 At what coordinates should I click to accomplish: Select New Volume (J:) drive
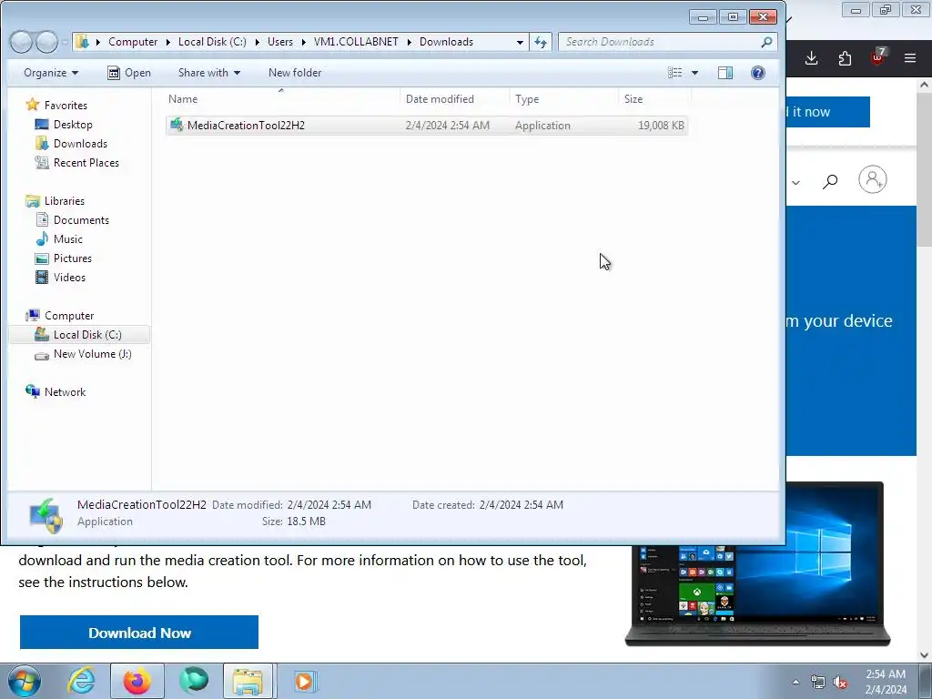pos(92,354)
